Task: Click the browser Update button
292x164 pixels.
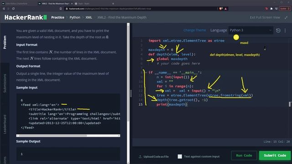Action: pos(285,9)
